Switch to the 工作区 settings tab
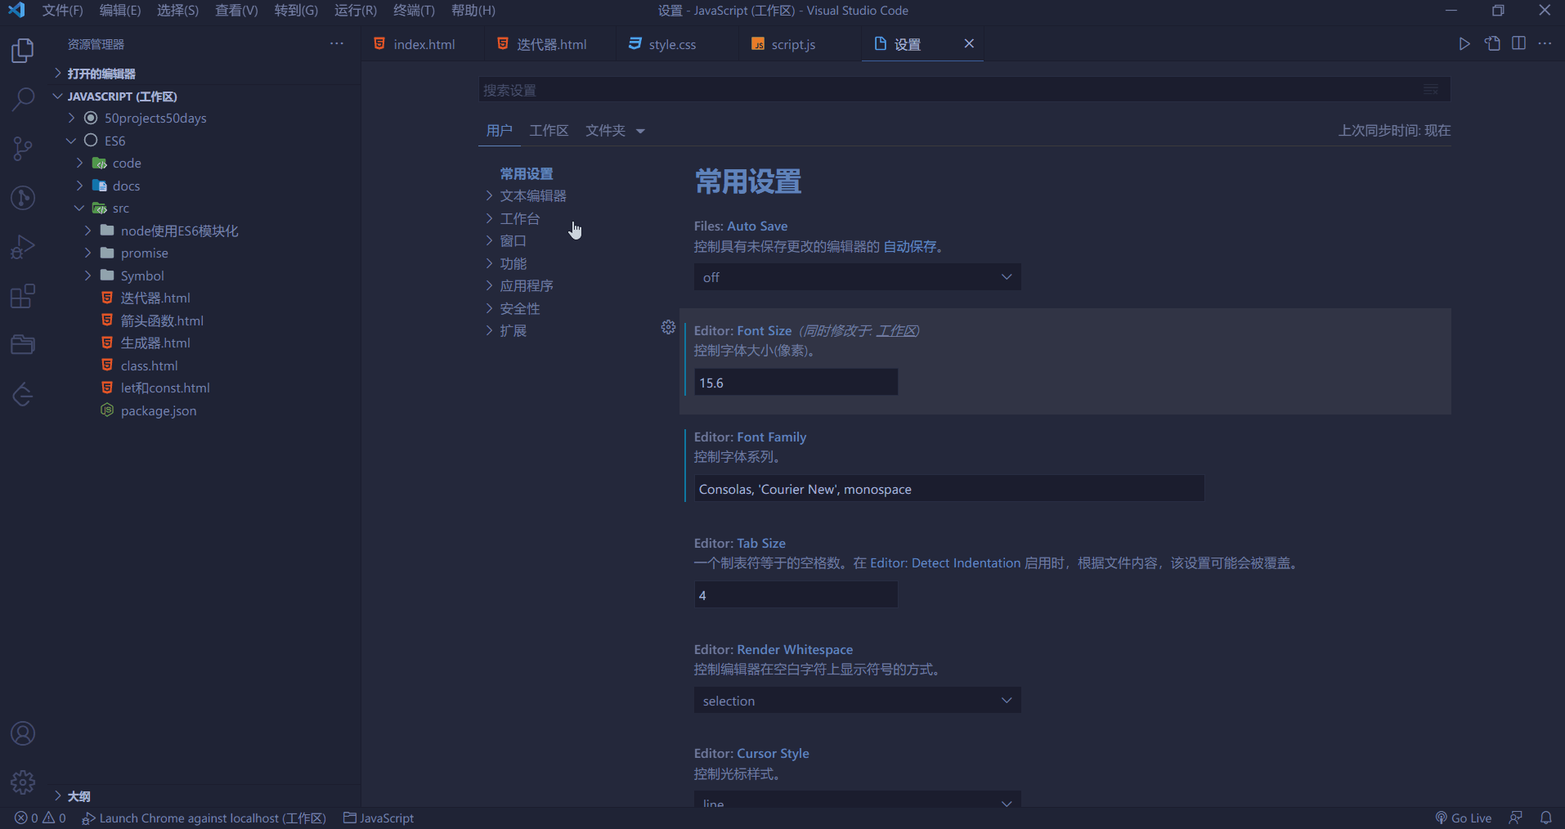The width and height of the screenshot is (1565, 829). (549, 131)
